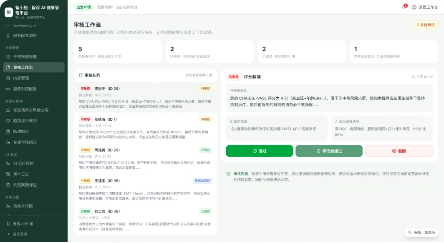Open 查看 APP 端 in sidebar
Screen dimensions: 444x243
34,224
